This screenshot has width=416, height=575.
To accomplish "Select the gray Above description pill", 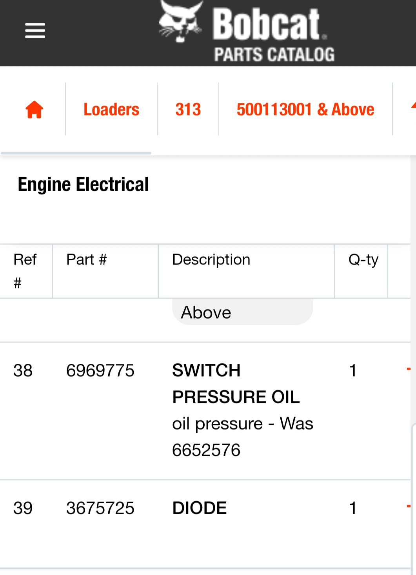I will coord(242,312).
